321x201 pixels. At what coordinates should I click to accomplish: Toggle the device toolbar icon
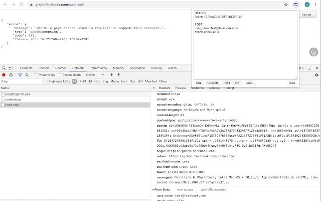coord(11,68)
